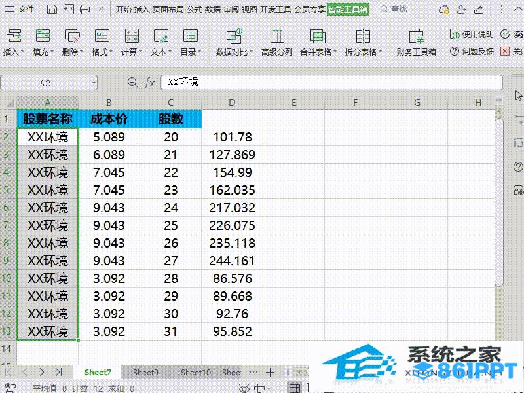Toggle the eye protection mode icon
The image size is (524, 393).
pos(244,388)
